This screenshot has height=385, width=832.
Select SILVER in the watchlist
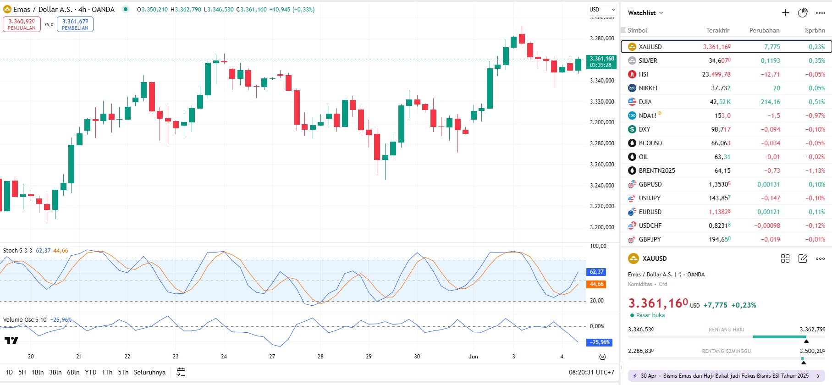point(648,60)
